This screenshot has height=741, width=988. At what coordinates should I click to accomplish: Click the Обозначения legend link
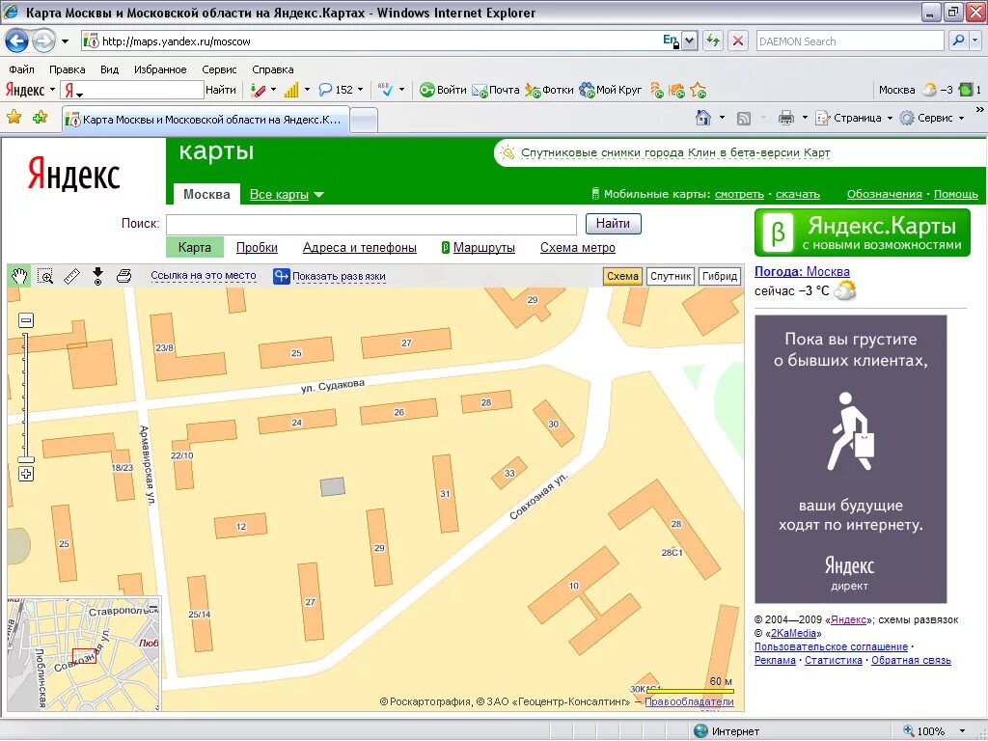[x=884, y=194]
